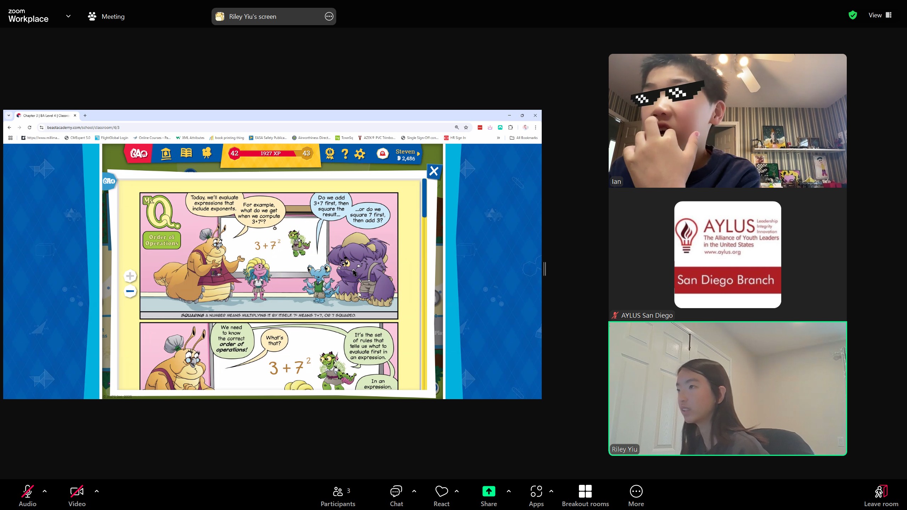Image resolution: width=907 pixels, height=510 pixels.
Task: Reload the page in shared browser
Action: point(30,127)
